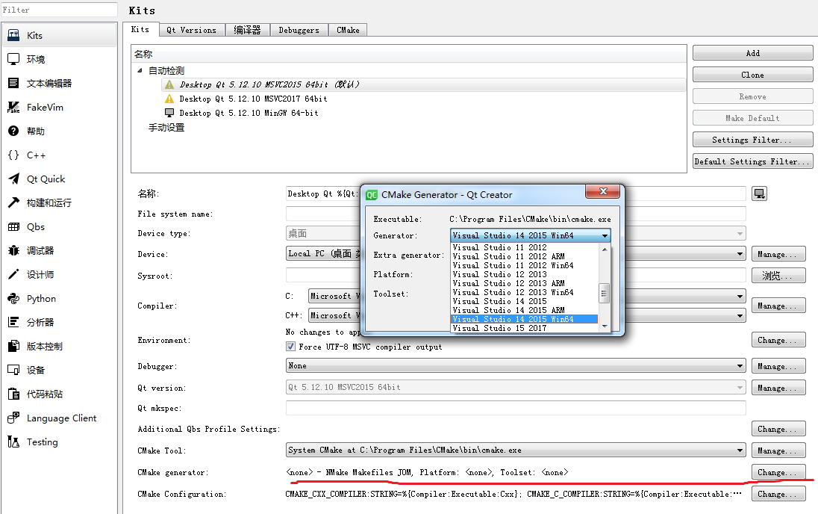Open the Kits settings category

(x=59, y=36)
